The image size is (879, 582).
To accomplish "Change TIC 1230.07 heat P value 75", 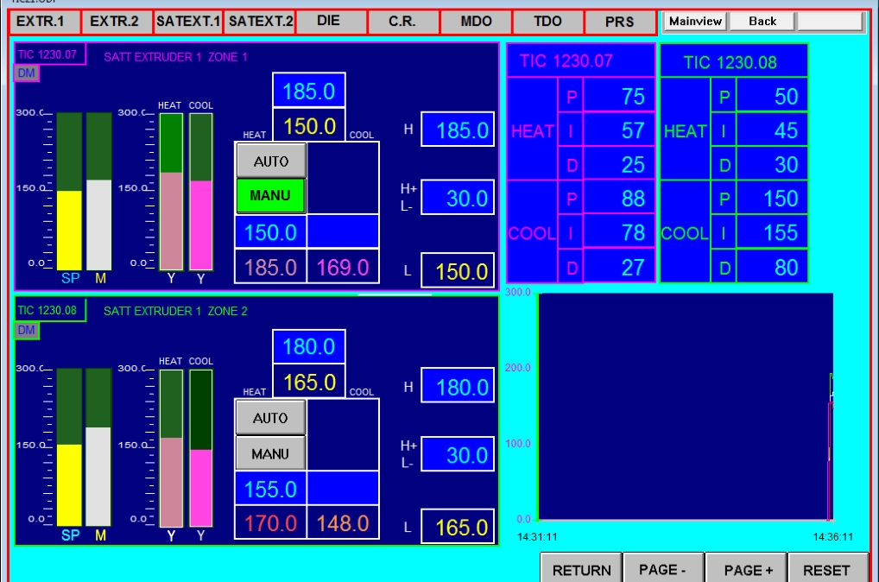I will pyautogui.click(x=619, y=97).
